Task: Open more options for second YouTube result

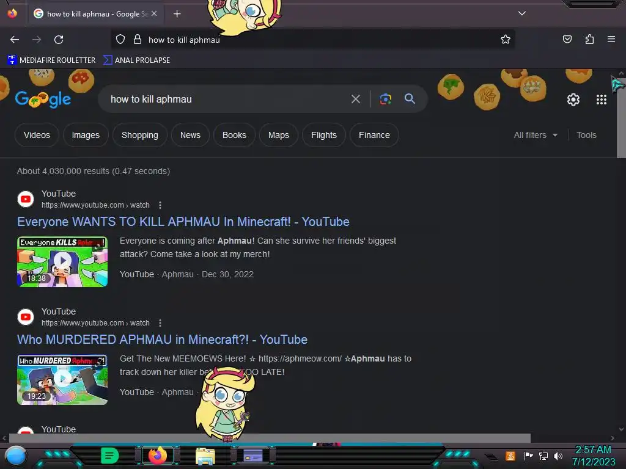Action: point(160,323)
